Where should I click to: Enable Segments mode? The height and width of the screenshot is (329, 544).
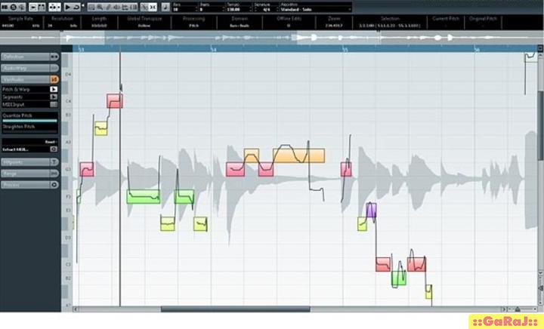(x=54, y=97)
